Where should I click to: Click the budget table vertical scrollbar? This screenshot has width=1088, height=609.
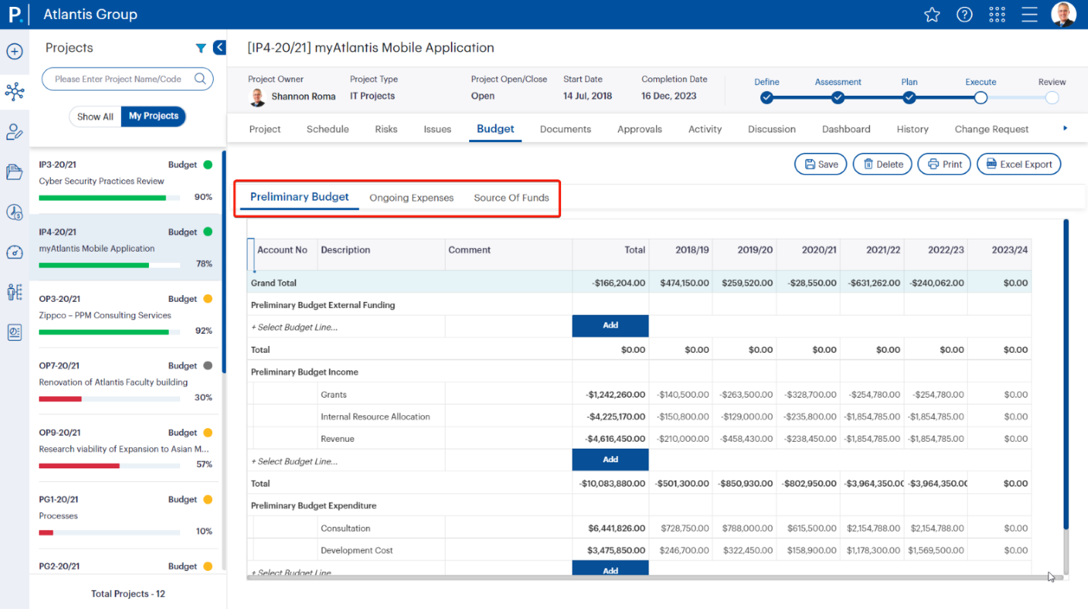coord(1065,373)
